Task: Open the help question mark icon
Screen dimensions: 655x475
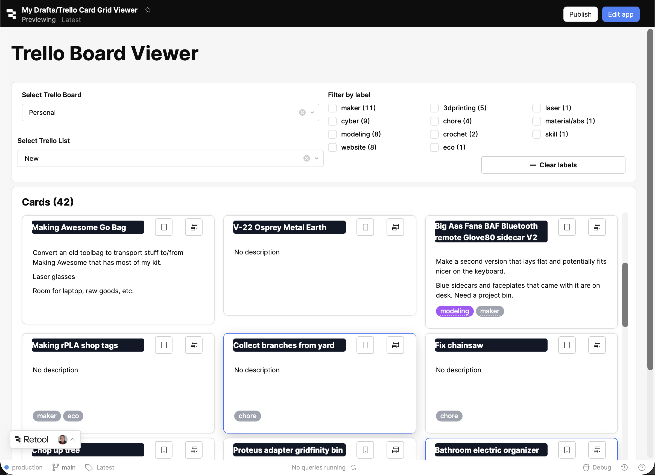Action: 642,467
